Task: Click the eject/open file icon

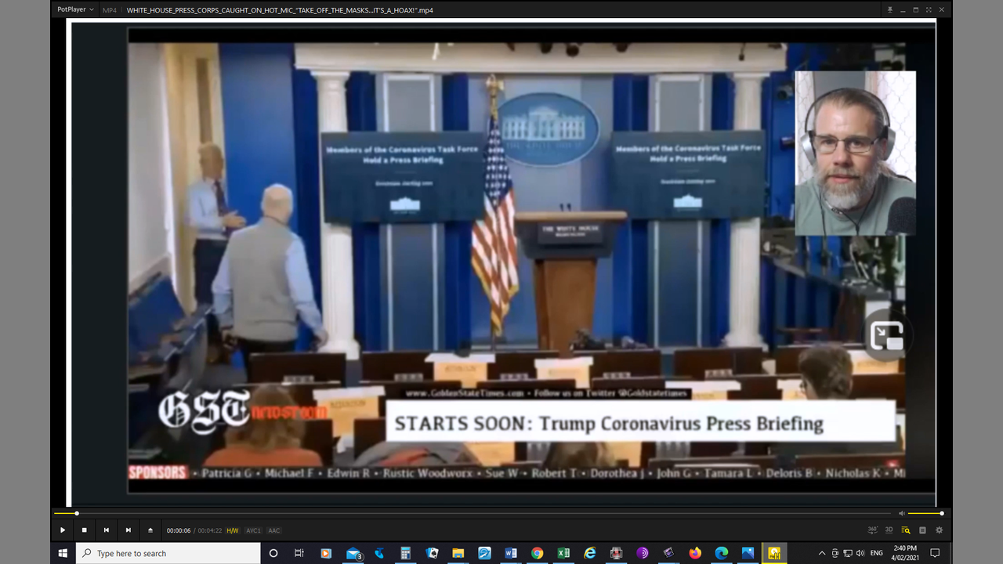Action: click(x=150, y=530)
